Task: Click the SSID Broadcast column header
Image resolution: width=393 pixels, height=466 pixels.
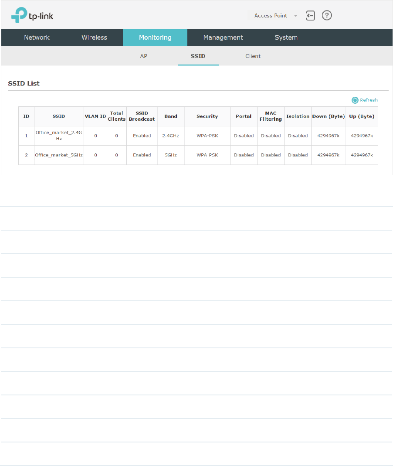Action: pyautogui.click(x=142, y=116)
